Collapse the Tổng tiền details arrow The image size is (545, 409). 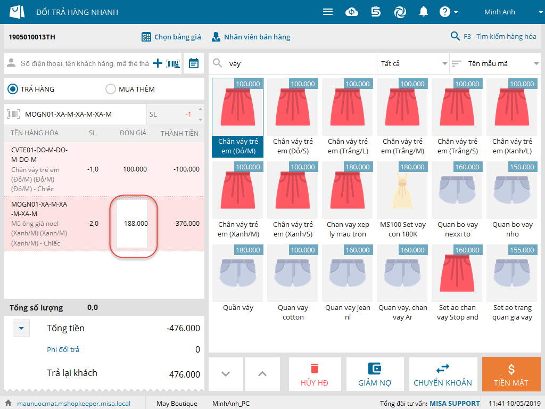coord(21,329)
